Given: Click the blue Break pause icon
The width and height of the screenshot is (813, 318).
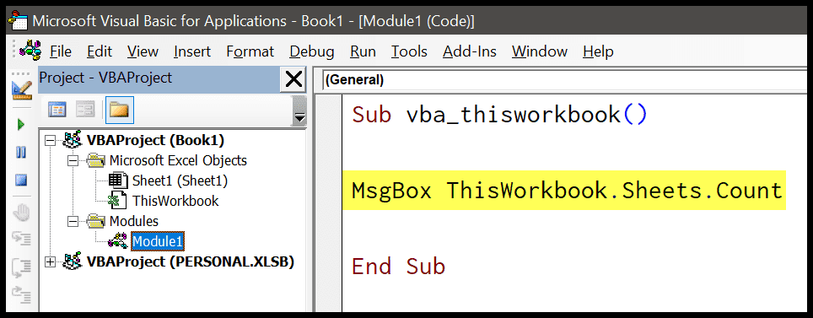Looking at the screenshot, I should [21, 153].
